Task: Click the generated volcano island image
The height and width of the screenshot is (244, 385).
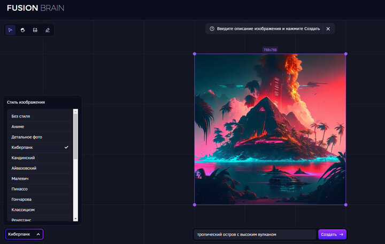Action: (x=270, y=129)
